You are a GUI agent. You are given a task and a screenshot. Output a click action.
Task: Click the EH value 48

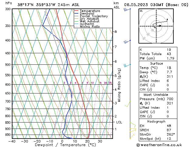pos(169,126)
